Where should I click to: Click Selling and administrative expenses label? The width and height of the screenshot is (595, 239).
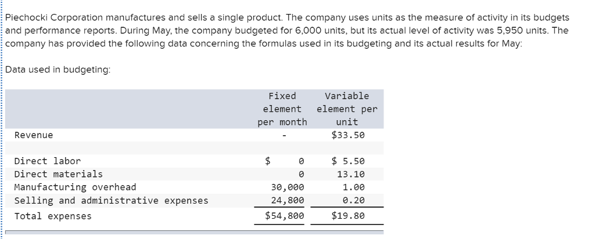[111, 200]
